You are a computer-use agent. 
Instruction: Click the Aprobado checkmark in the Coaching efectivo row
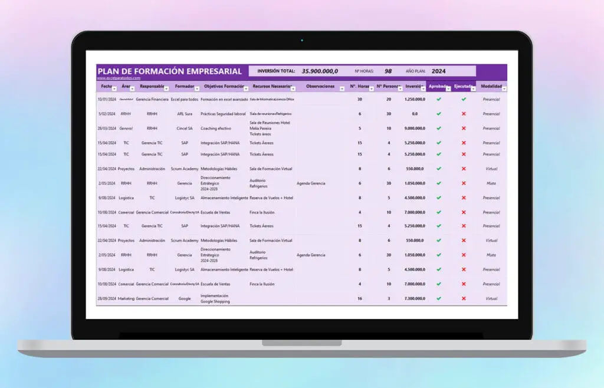pyautogui.click(x=438, y=128)
